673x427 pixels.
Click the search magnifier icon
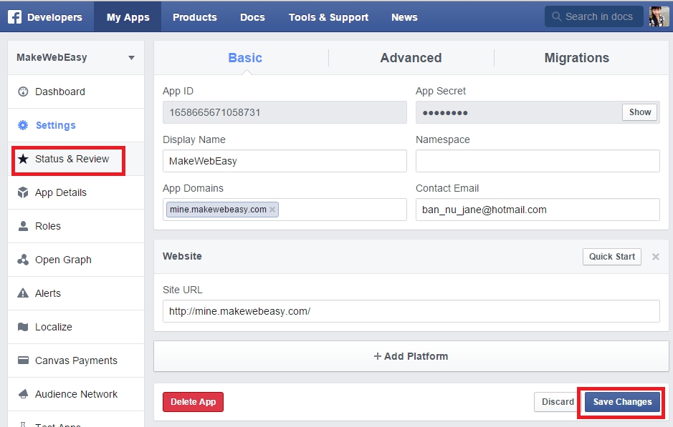(556, 16)
